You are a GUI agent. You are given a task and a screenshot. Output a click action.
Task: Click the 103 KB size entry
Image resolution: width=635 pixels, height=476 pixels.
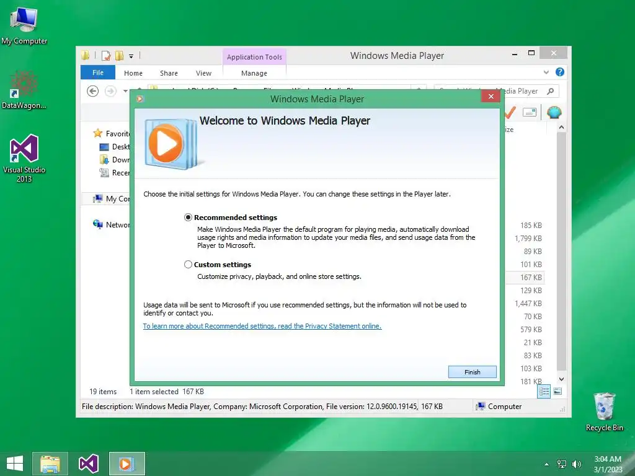pyautogui.click(x=531, y=368)
